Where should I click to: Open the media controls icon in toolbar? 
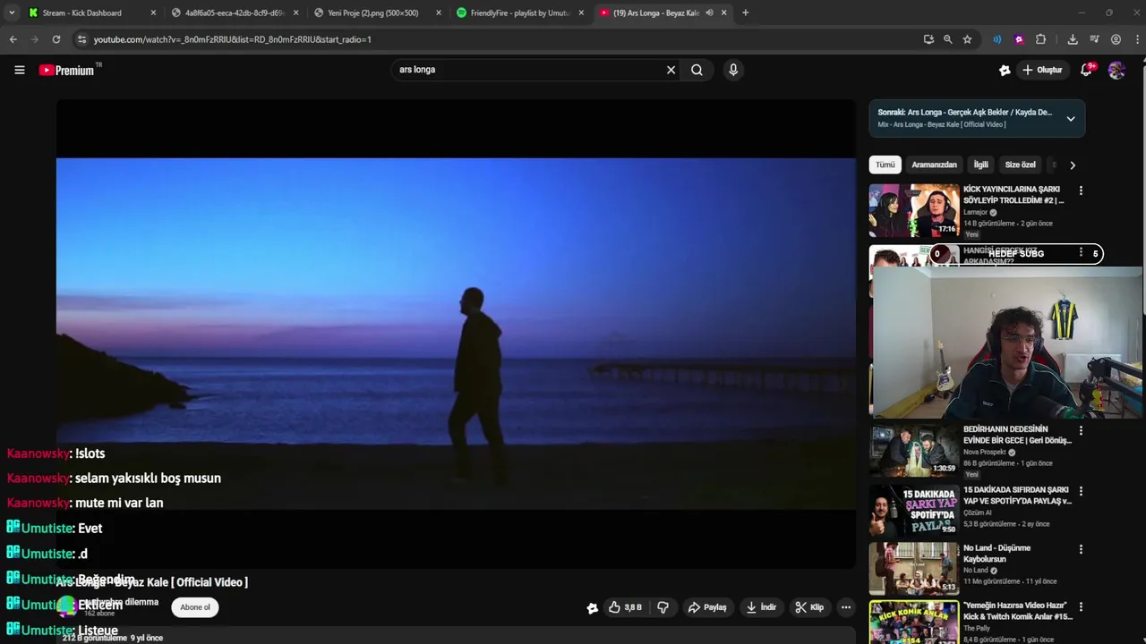click(x=1094, y=39)
